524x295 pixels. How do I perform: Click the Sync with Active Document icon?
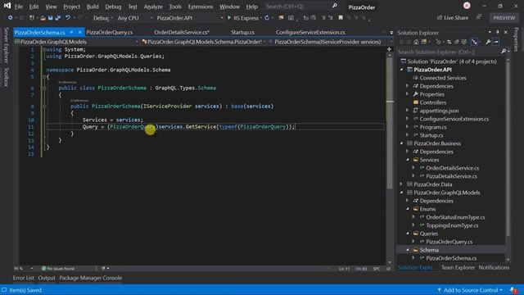[x=449, y=42]
